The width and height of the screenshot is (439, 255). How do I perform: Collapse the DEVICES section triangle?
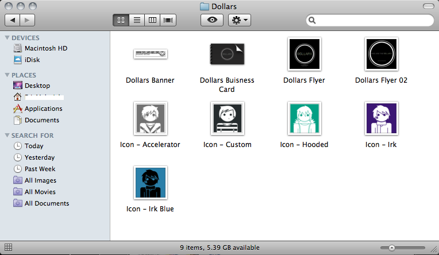pyautogui.click(x=7, y=37)
